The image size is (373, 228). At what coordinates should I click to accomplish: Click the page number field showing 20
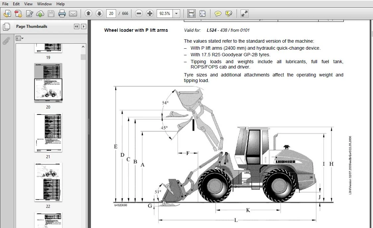pyautogui.click(x=111, y=14)
